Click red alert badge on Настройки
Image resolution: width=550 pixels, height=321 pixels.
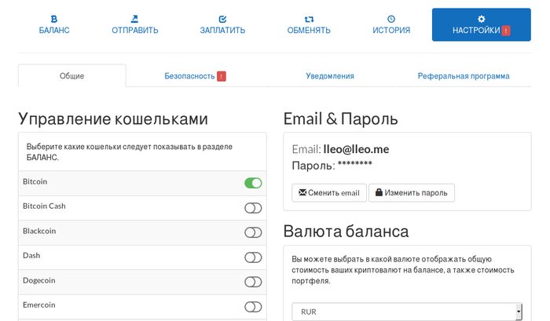pyautogui.click(x=506, y=31)
